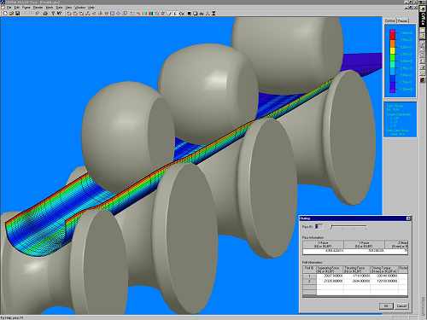Open the File menu
427x320 pixels.
9,8
